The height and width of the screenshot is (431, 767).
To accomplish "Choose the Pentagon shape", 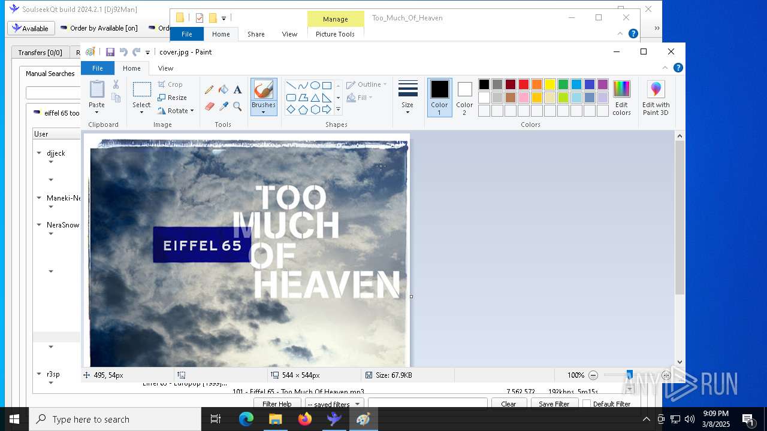I will coord(303,110).
